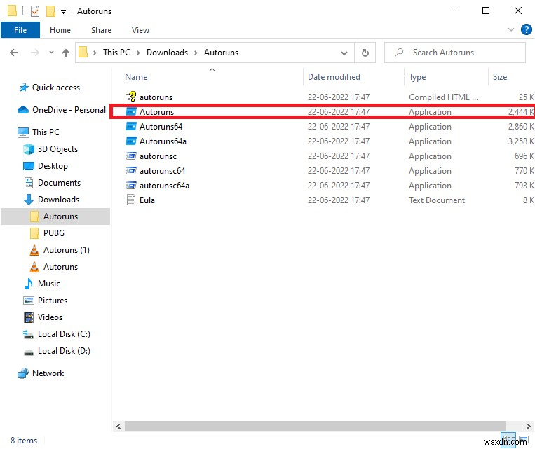Expand the ribbon with the chevron

(x=510, y=29)
